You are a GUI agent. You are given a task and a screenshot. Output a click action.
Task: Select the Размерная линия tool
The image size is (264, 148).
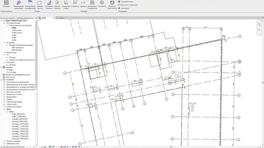click(66, 5)
